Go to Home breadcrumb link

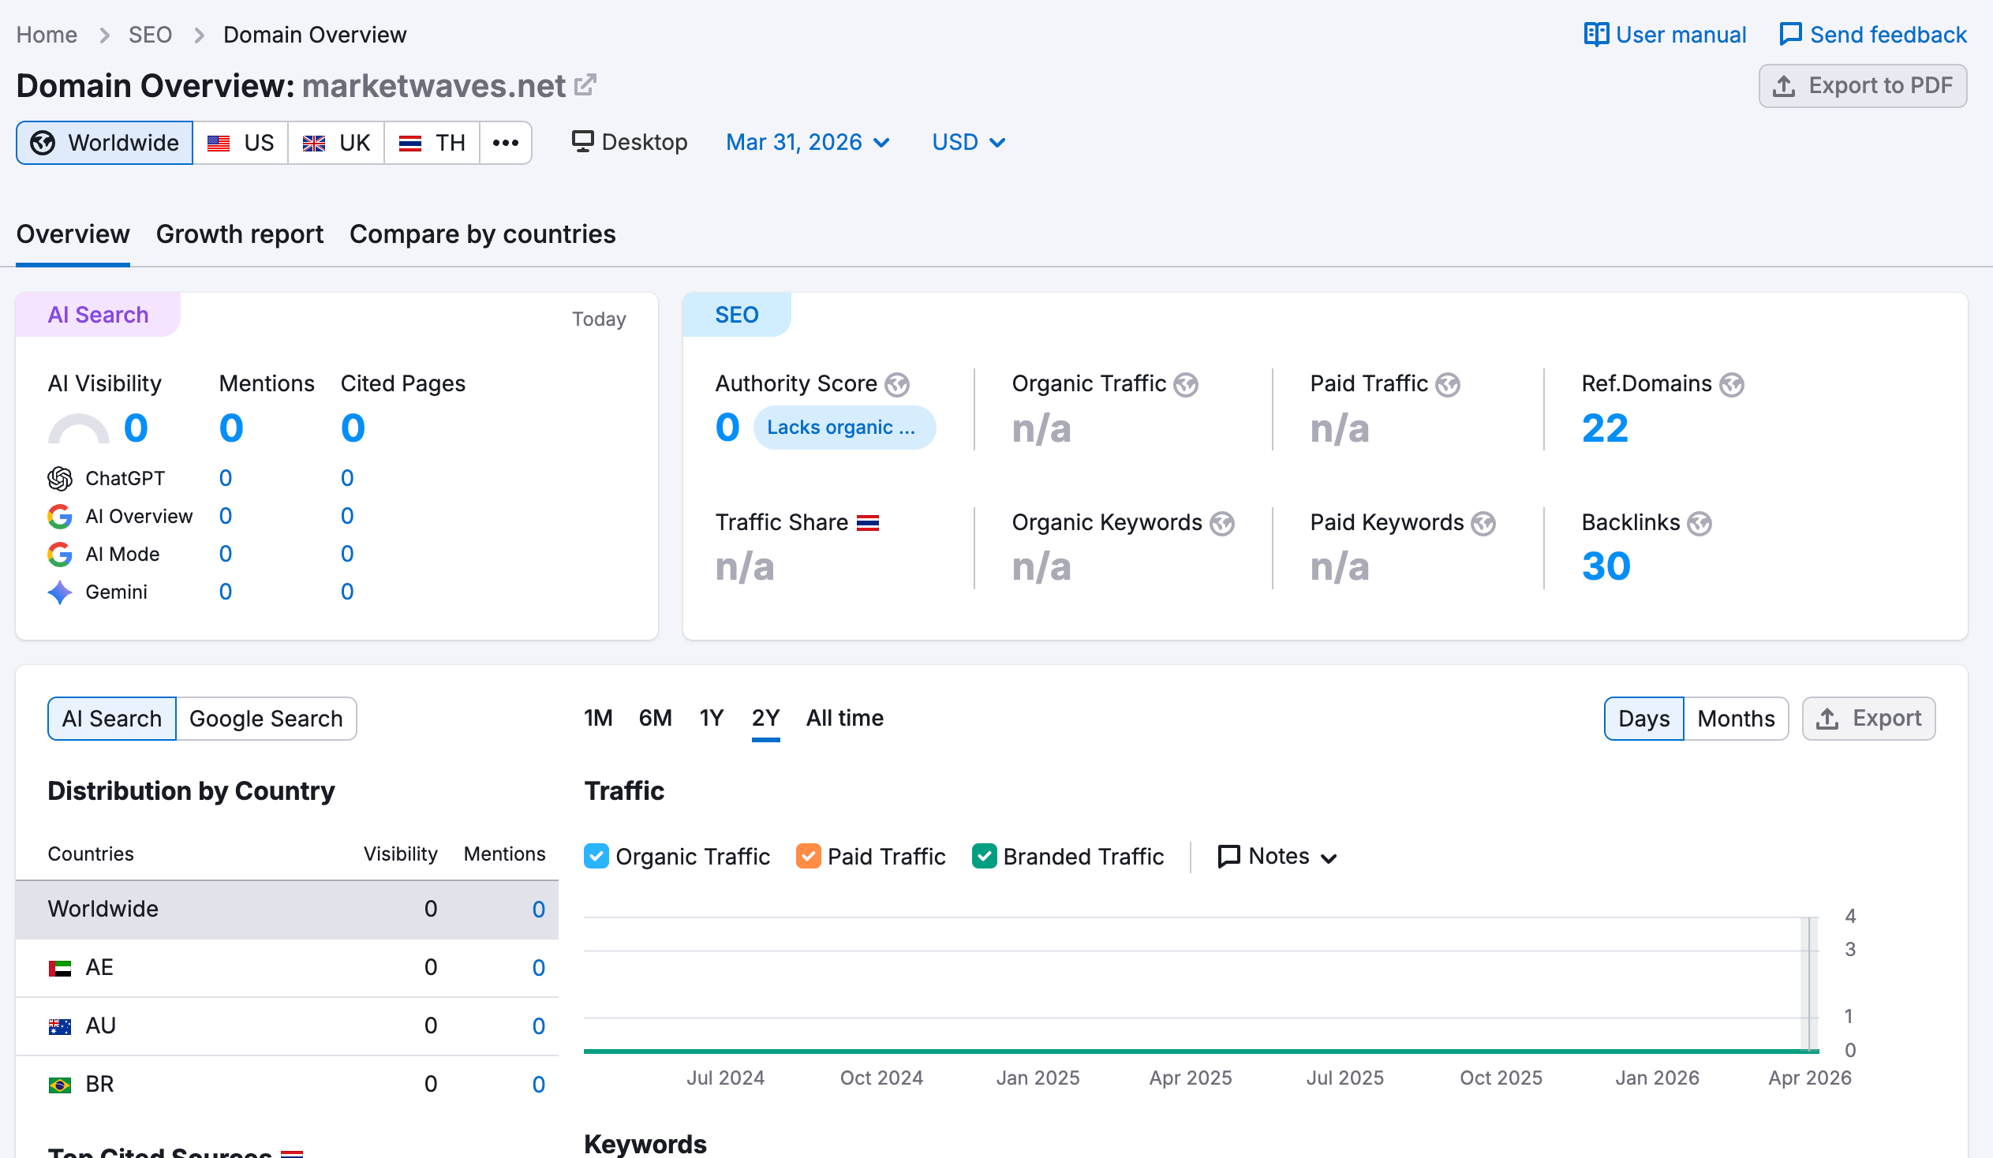tap(47, 35)
